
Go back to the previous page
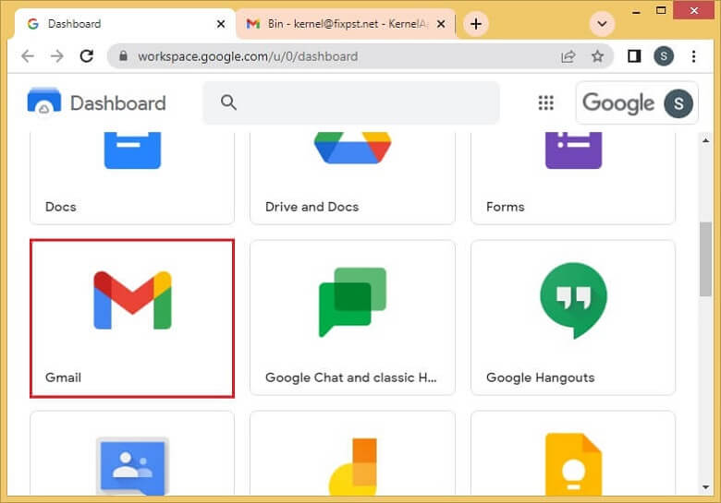[28, 56]
